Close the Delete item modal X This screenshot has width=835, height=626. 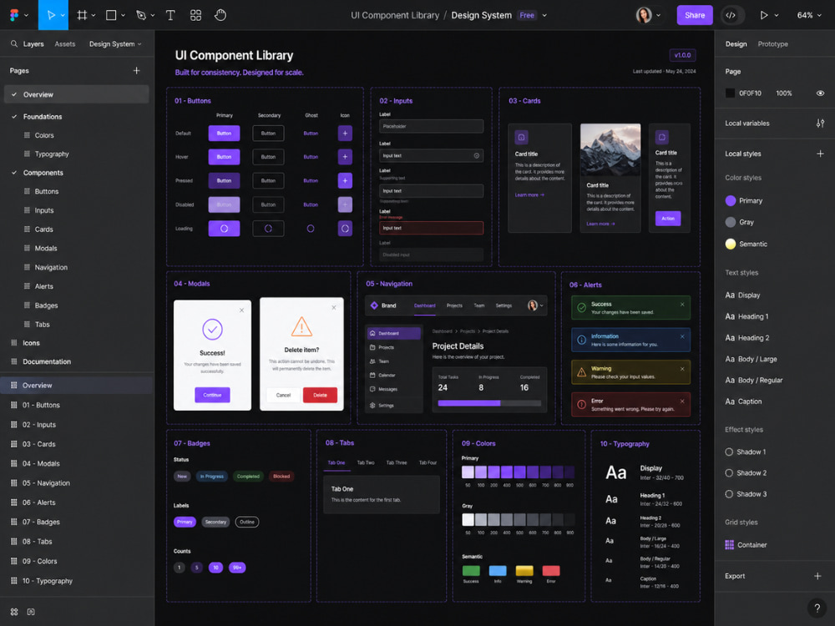(334, 307)
